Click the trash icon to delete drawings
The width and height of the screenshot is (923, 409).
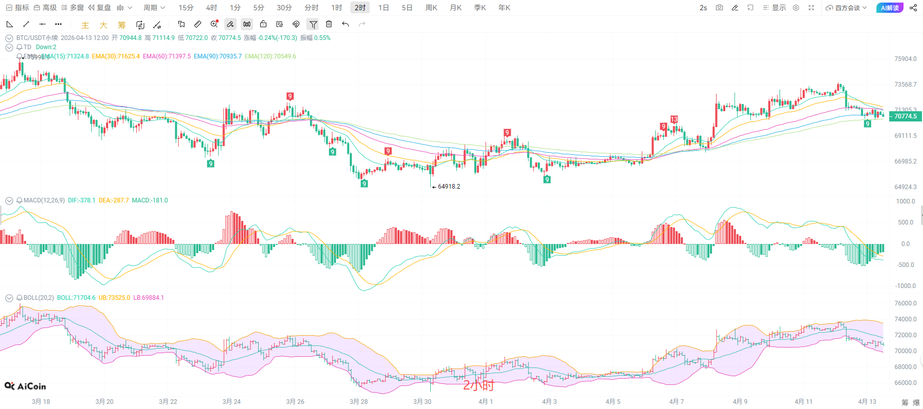coord(329,24)
